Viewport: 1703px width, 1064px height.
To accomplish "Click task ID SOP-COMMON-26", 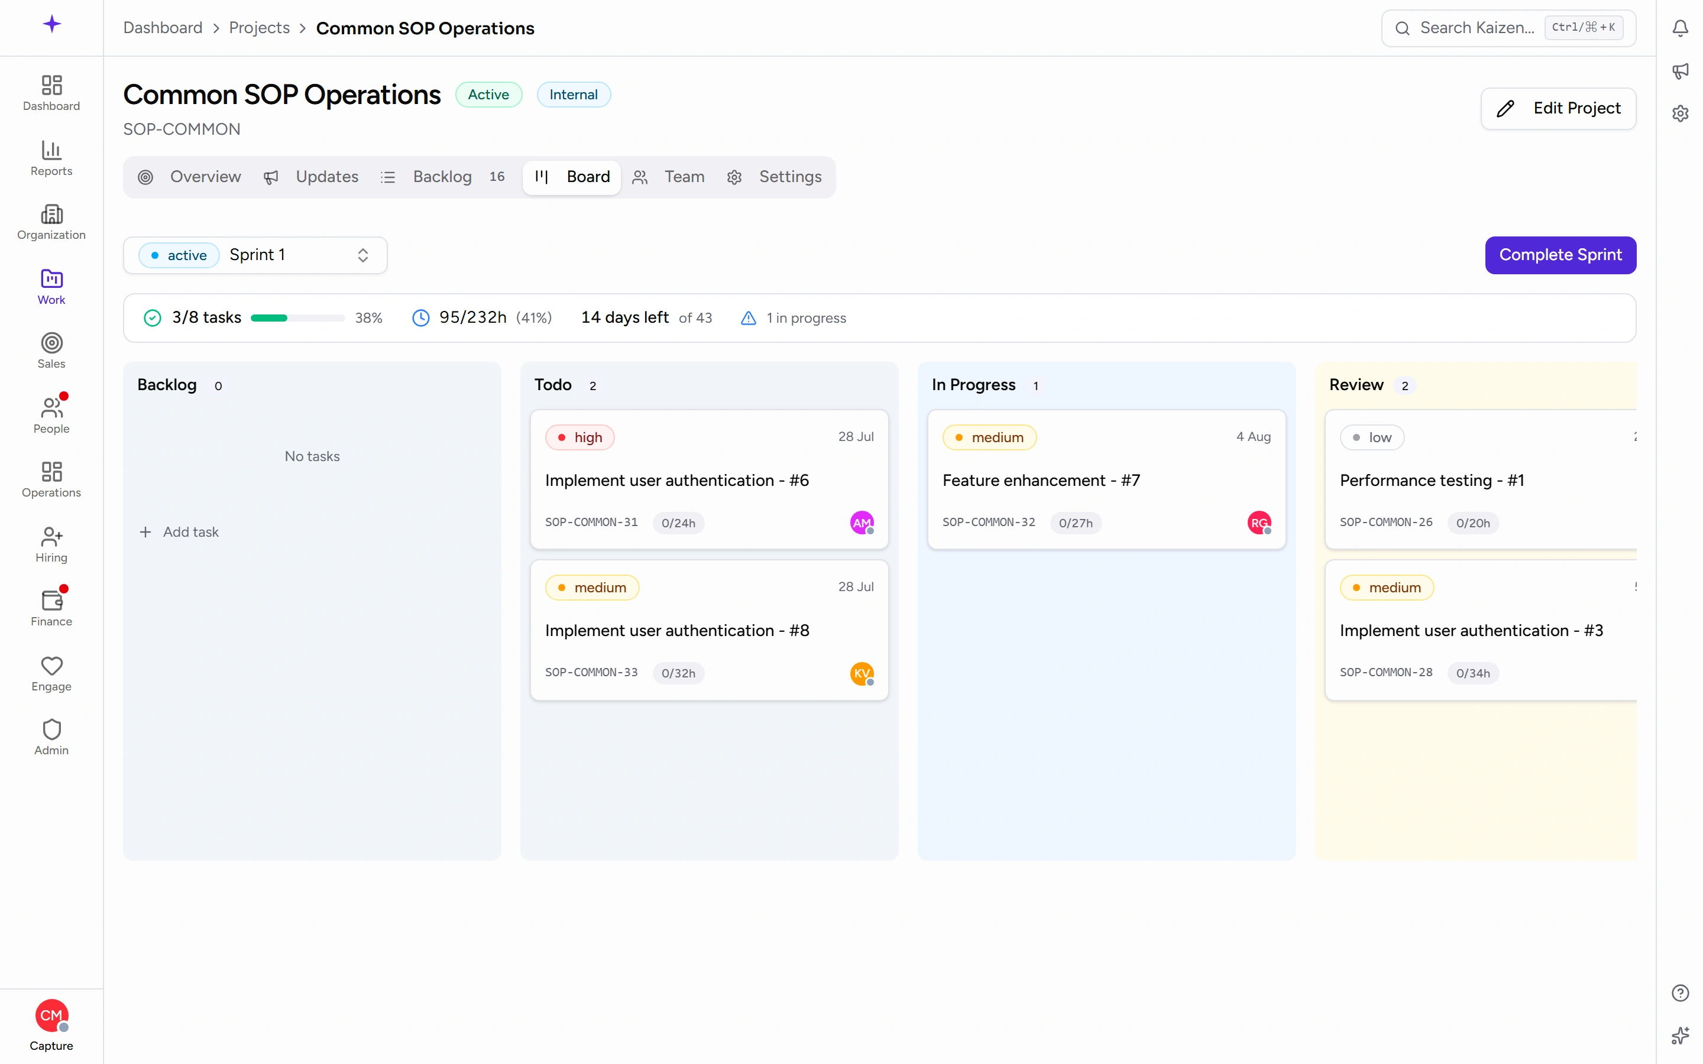I will click(x=1385, y=522).
